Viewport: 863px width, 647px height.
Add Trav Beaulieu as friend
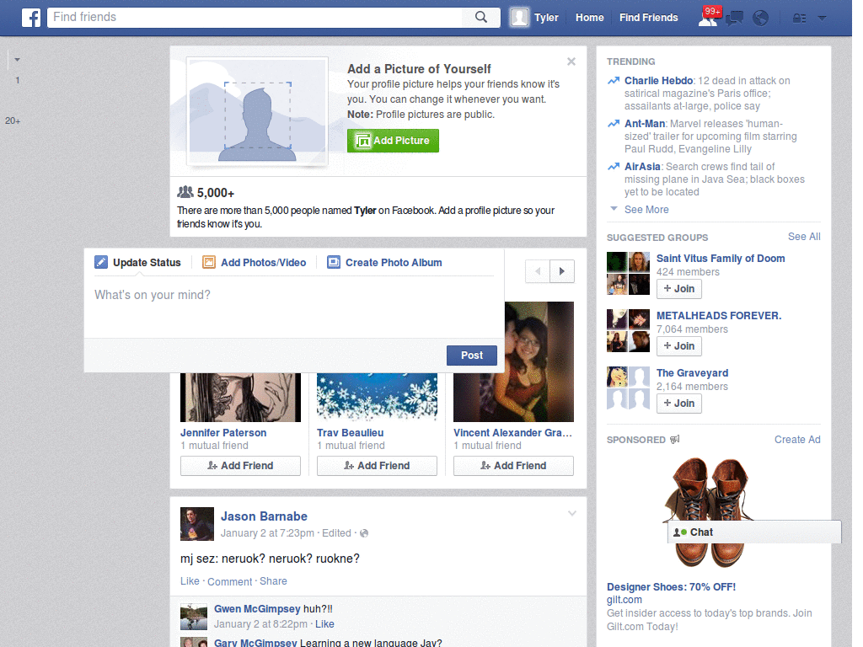[x=377, y=465]
